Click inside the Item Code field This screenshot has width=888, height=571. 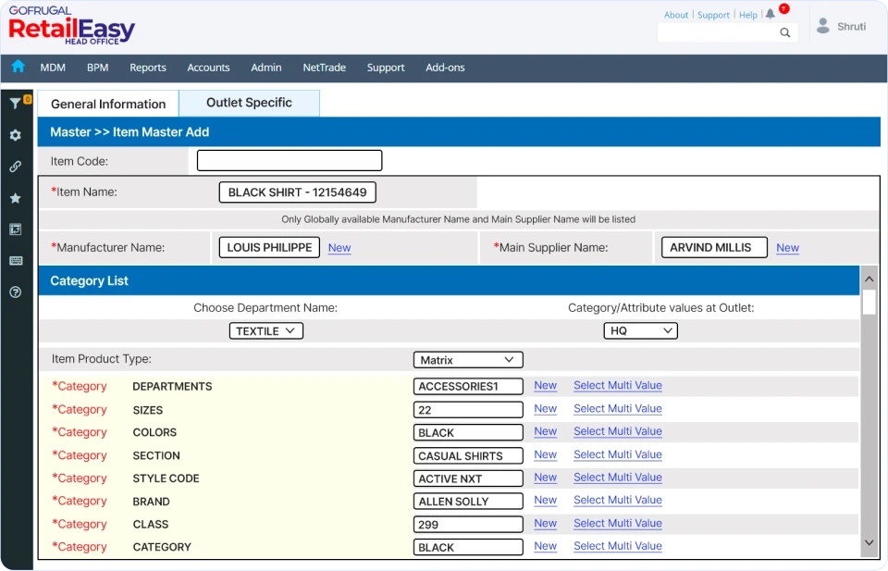pyautogui.click(x=289, y=159)
